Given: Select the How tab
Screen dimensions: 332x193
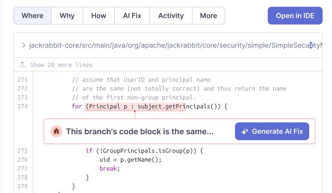Looking at the screenshot, I should click(x=98, y=16).
